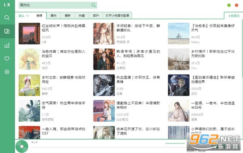The image size is (243, 153).
Task: Click title 一曲入魂，那些自带泪点的OST
Action: point(64,131)
